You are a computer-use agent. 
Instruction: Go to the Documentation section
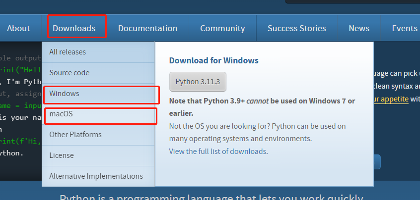147,28
